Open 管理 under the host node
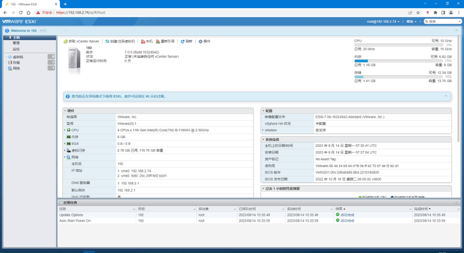Screen dimensions: 464x253 (16, 43)
